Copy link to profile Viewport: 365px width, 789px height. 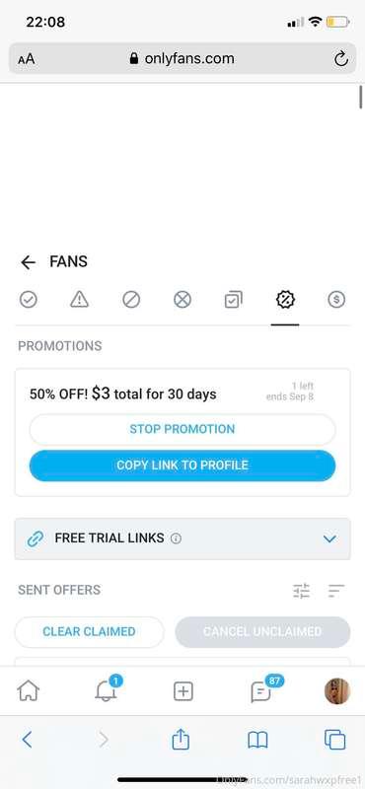(x=182, y=465)
